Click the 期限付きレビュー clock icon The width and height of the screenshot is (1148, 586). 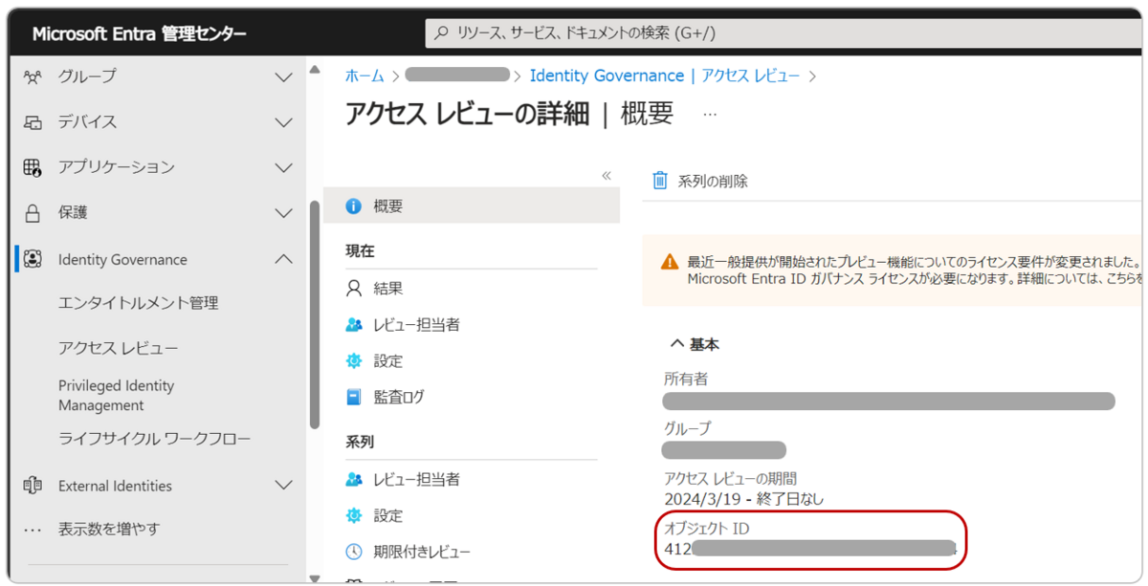[354, 552]
